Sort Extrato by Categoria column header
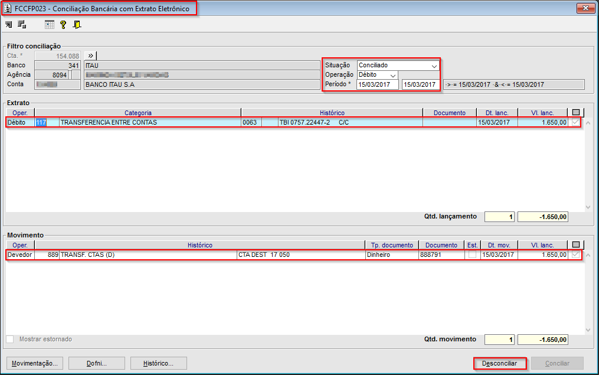The height and width of the screenshot is (375, 599). point(138,113)
